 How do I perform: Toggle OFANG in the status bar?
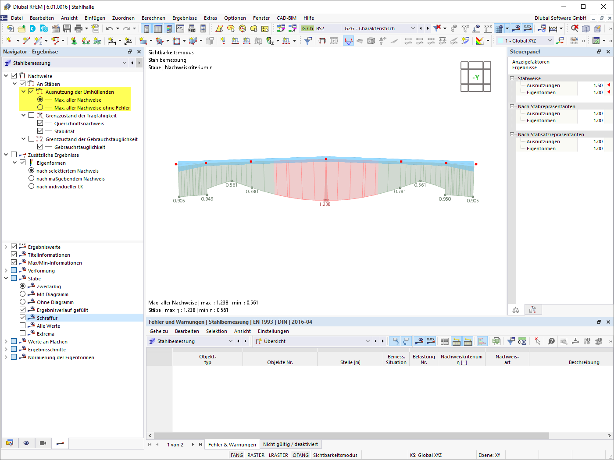[x=301, y=455]
